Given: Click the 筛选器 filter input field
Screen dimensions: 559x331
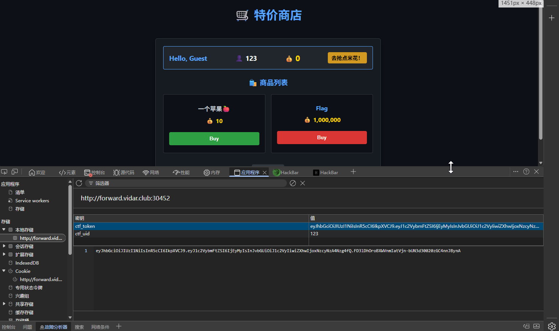Looking at the screenshot, I should pyautogui.click(x=188, y=183).
